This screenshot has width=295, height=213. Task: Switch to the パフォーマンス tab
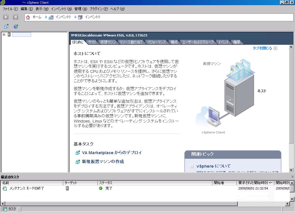pyautogui.click(x=156, y=42)
